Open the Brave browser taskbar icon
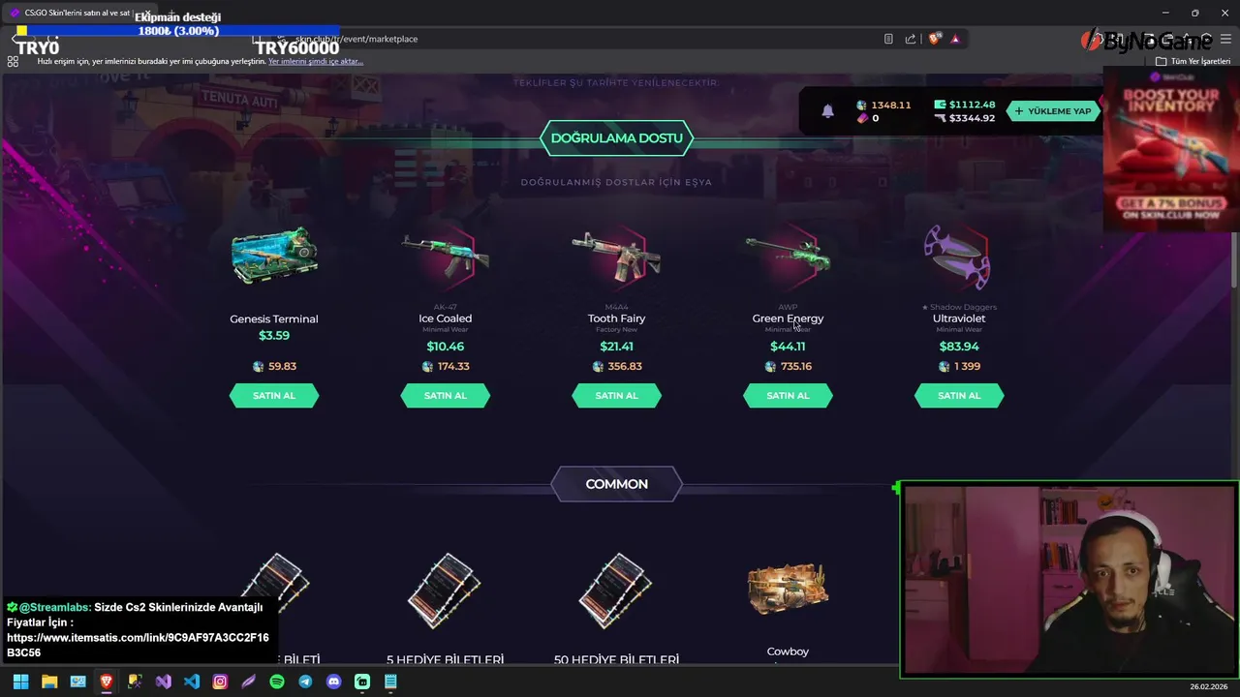This screenshot has width=1240, height=697. [x=107, y=682]
